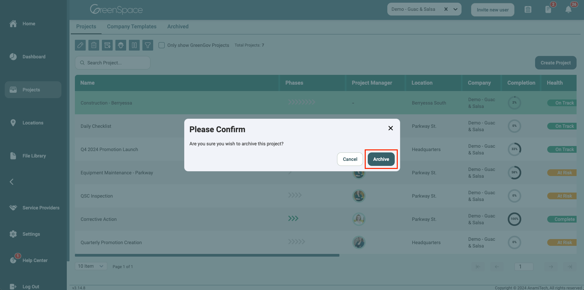Close the Please Confirm dialog with X
Screen dimensions: 584x290
[x=391, y=128]
